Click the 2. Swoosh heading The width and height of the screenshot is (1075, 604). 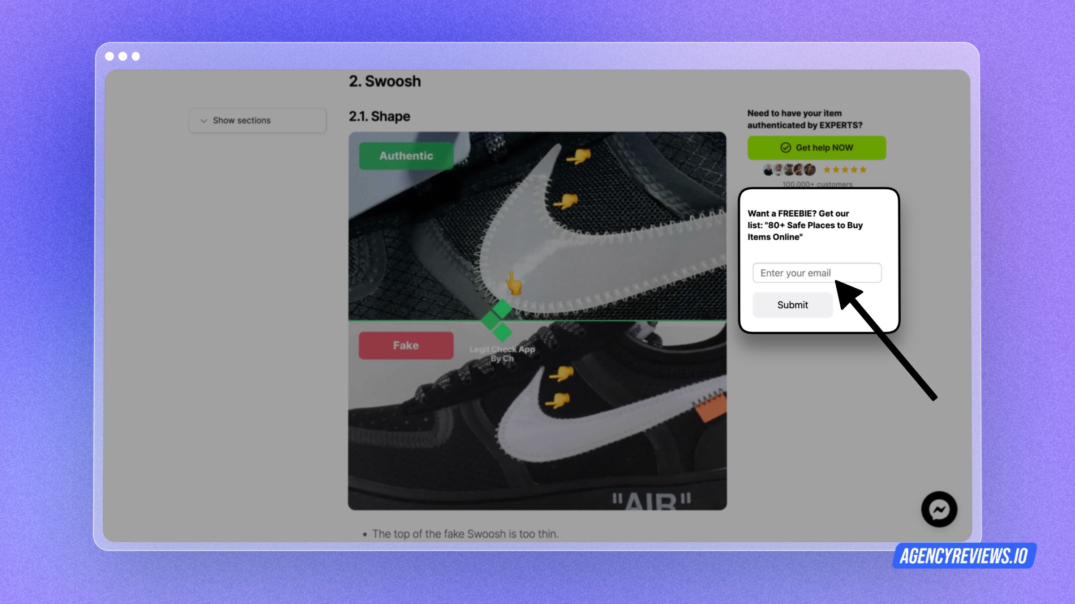385,81
